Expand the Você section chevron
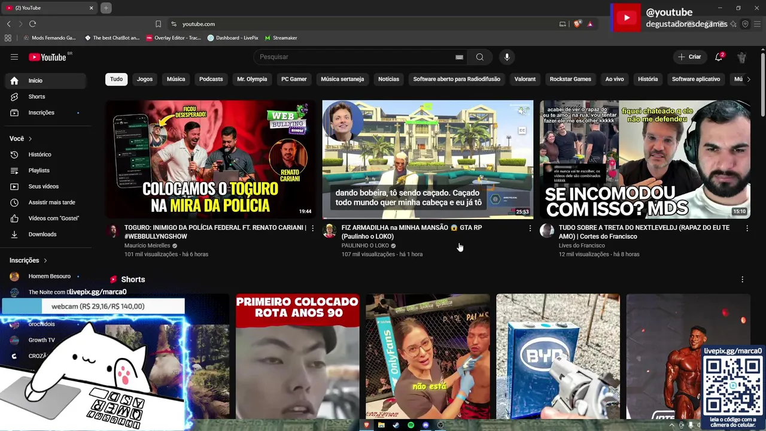 30,139
